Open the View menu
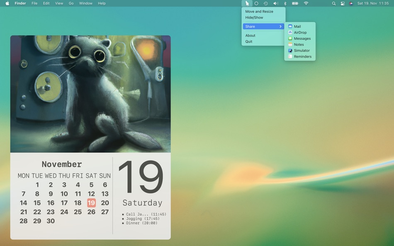Viewport: 394px width, 246px height. tap(59, 3)
